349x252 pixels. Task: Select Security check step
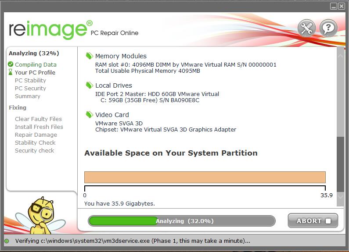point(35,151)
